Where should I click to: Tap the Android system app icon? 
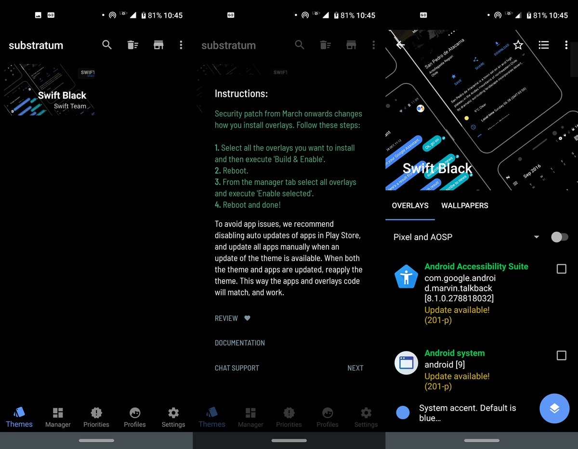coord(406,363)
